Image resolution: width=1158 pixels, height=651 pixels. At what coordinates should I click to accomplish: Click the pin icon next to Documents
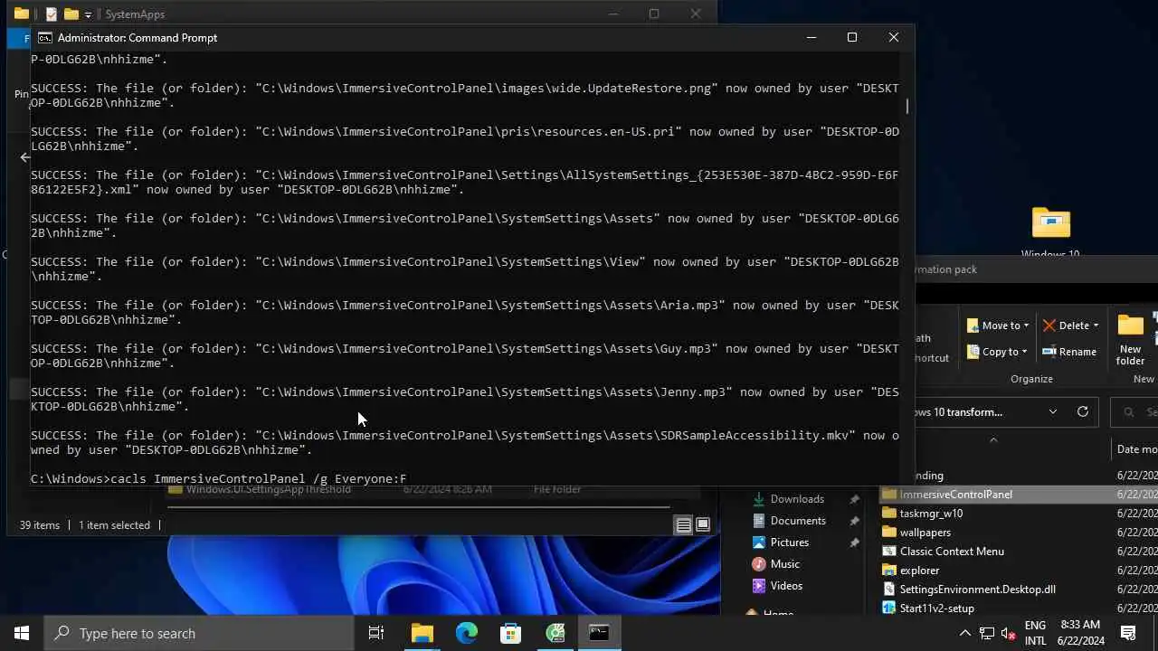pos(854,521)
